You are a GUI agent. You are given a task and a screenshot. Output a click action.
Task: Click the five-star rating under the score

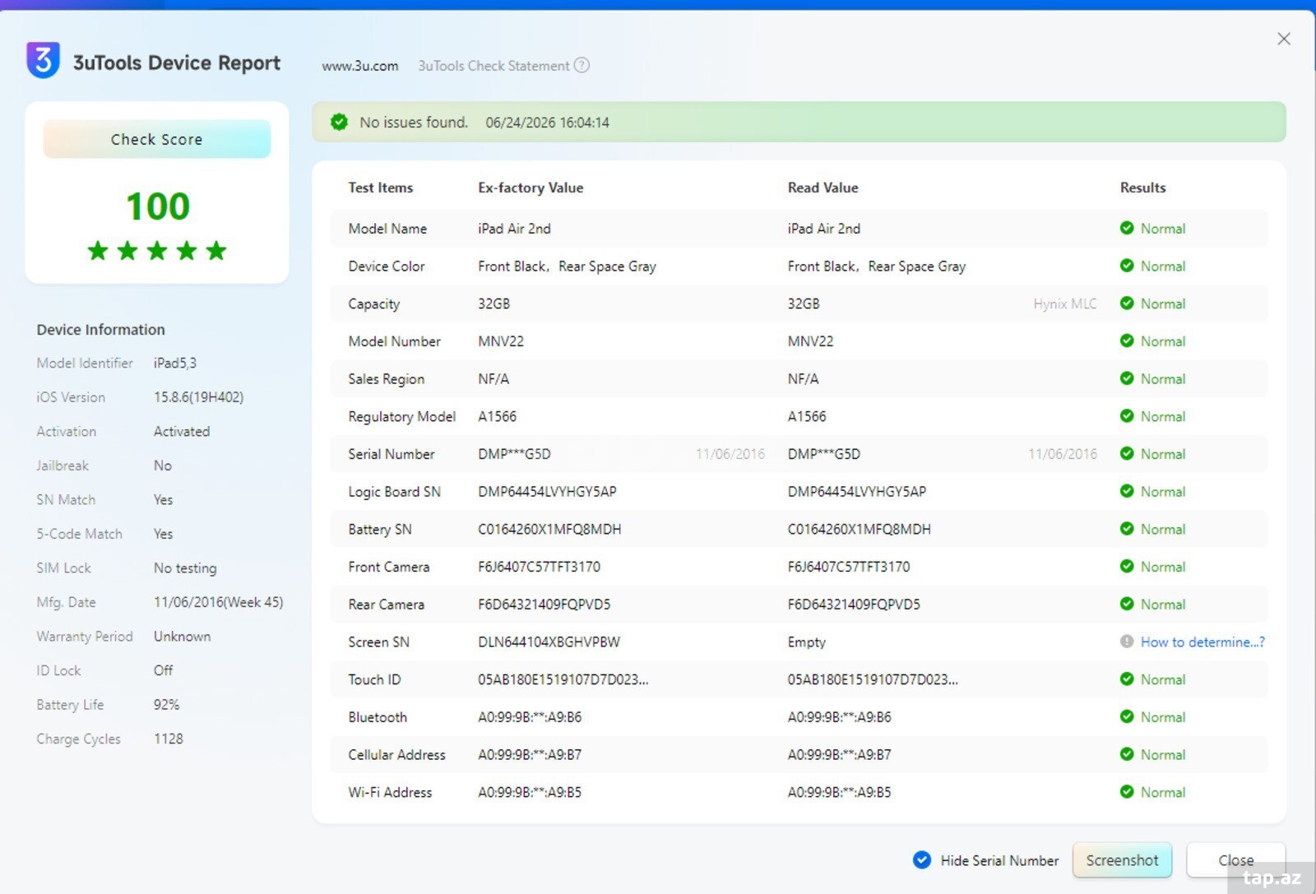157,251
